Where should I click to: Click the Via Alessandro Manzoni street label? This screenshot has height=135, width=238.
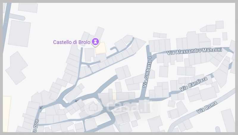click(194, 51)
